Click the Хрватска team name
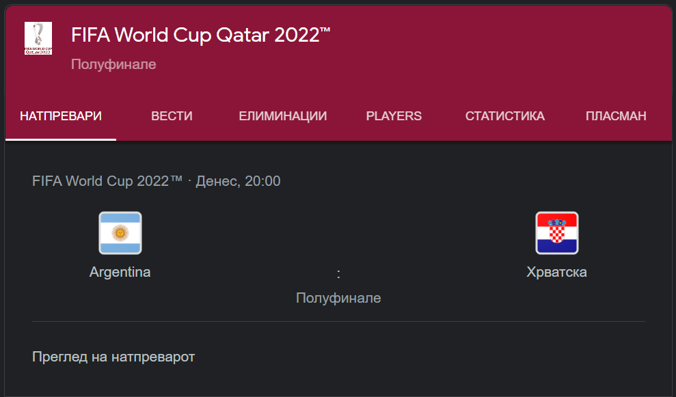Image resolution: width=676 pixels, height=397 pixels. (x=556, y=272)
